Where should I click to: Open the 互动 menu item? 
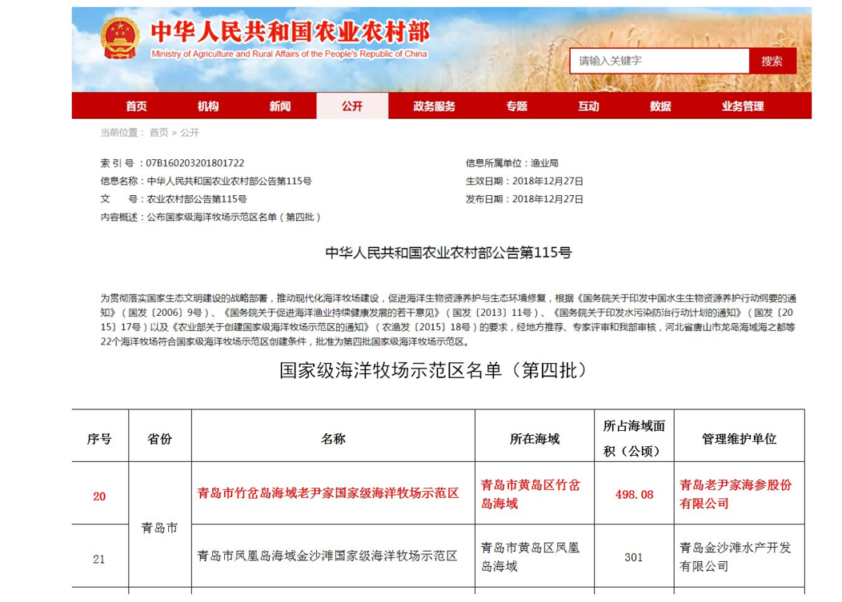(x=588, y=106)
